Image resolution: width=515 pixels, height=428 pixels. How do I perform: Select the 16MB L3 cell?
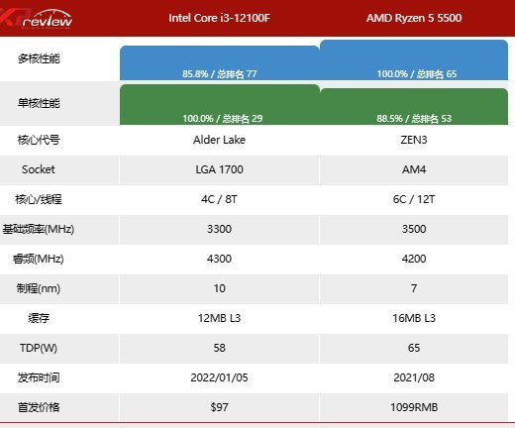414,318
